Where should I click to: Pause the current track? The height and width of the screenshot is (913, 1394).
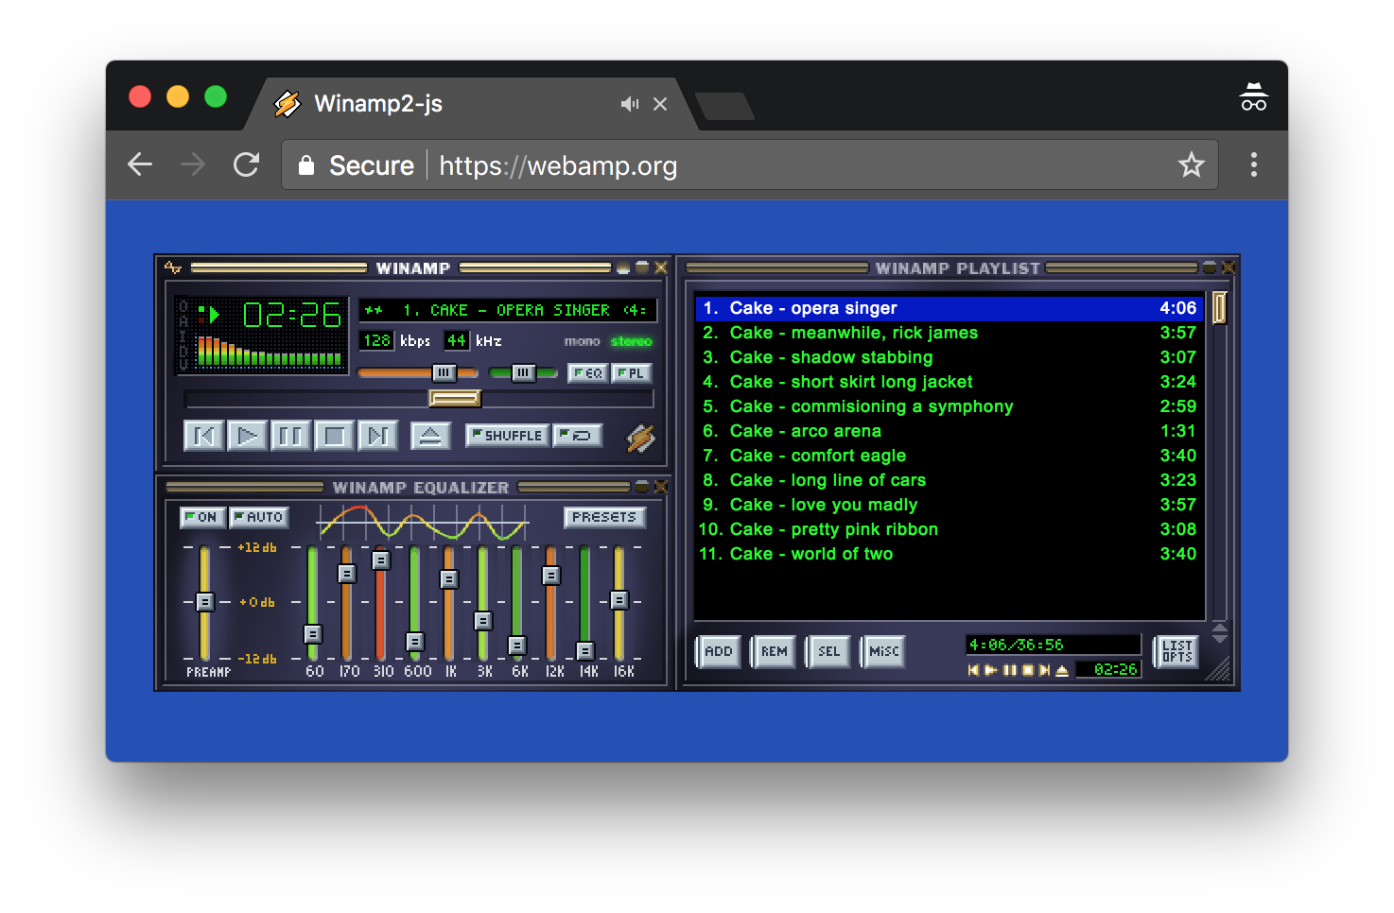point(290,435)
